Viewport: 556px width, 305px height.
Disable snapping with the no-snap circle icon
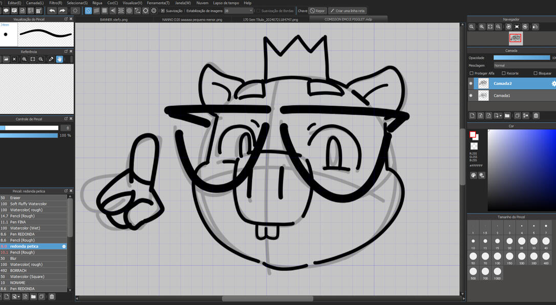pos(89,10)
